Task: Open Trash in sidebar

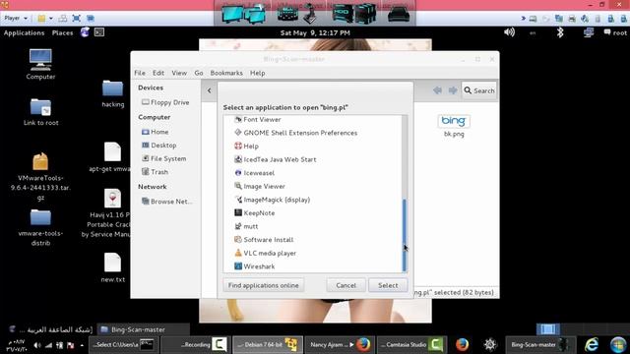Action: [156, 172]
